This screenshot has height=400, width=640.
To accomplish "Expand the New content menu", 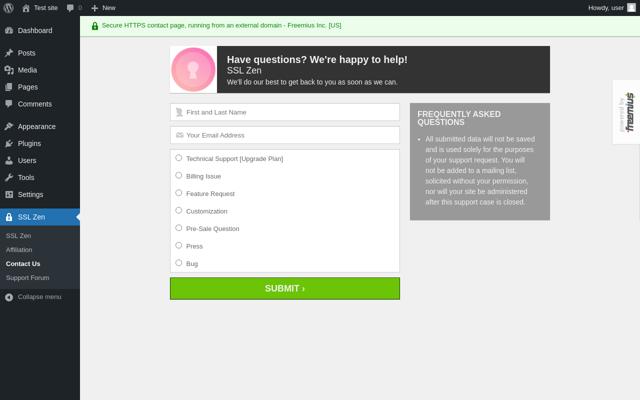I will click(103, 8).
